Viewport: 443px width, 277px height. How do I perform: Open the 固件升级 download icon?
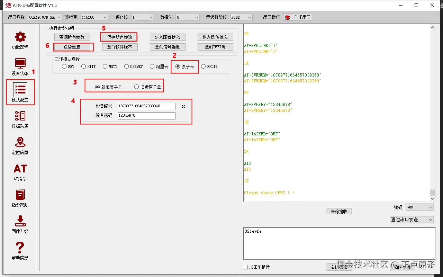tap(20, 221)
